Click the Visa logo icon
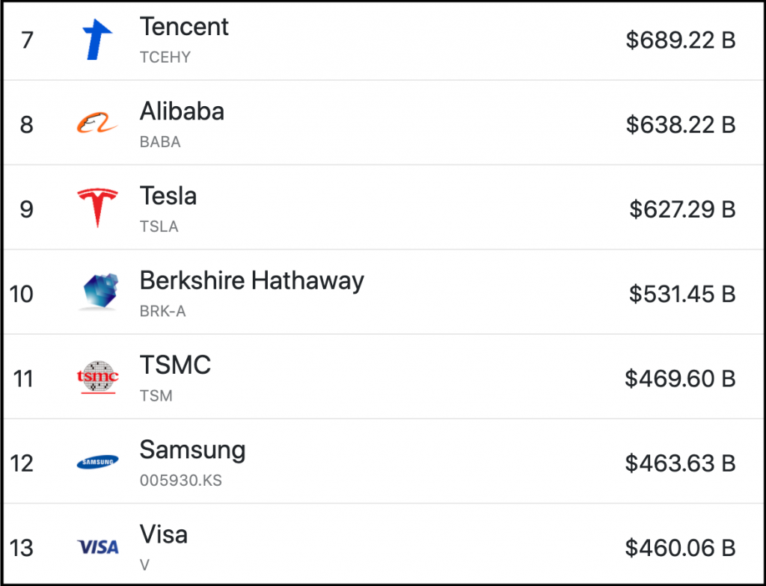This screenshot has width=766, height=586. point(97,547)
